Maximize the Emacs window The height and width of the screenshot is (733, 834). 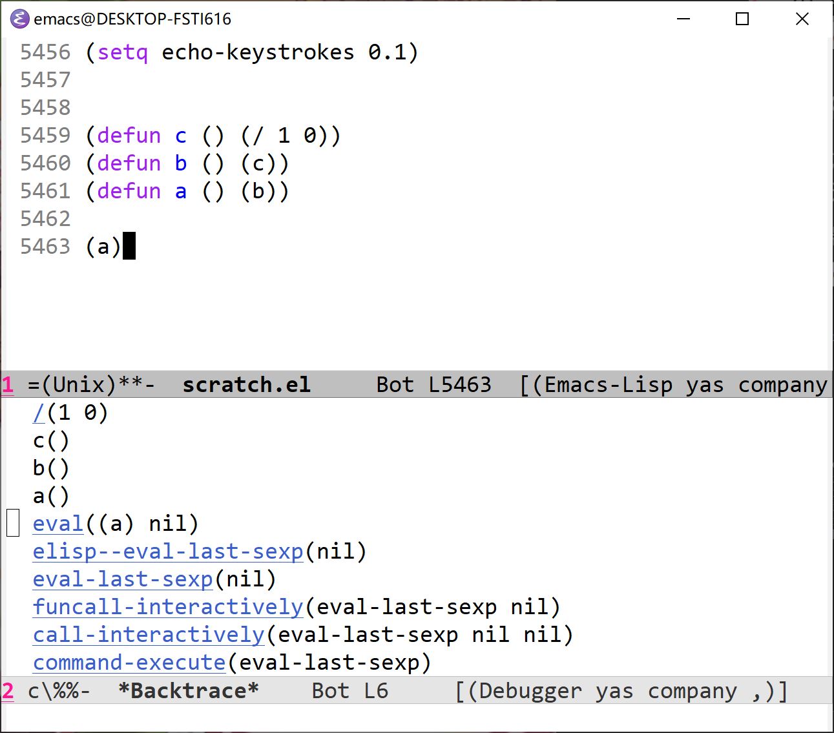742,19
